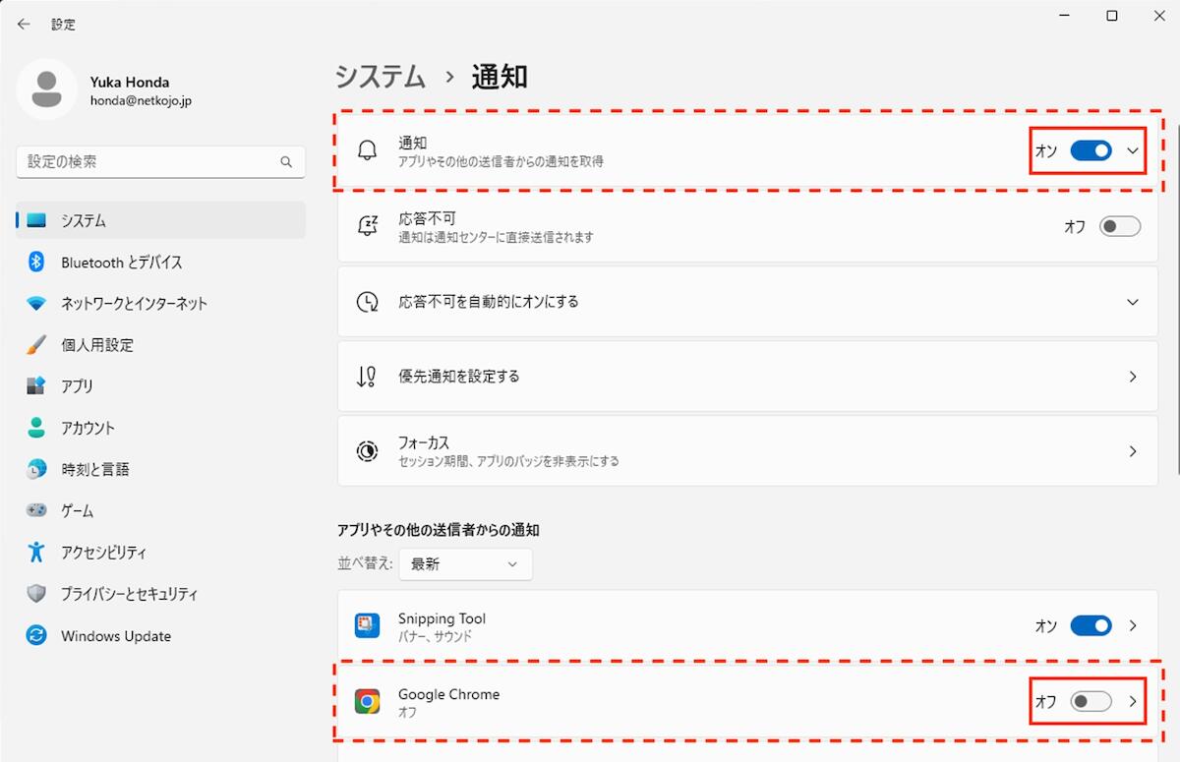Turn on Google Chrome notifications toggle

(1091, 701)
